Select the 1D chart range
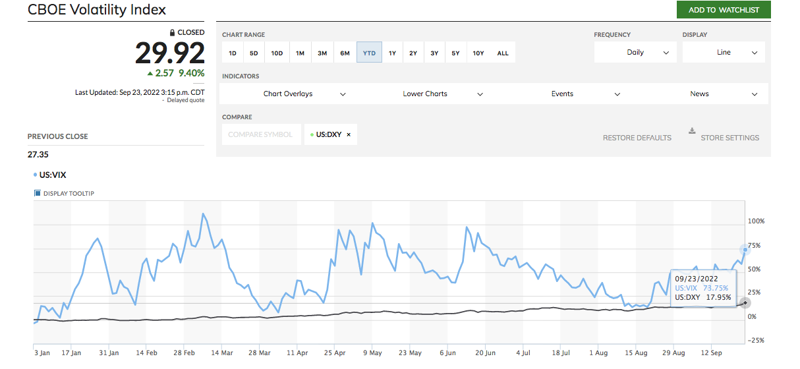The width and height of the screenshot is (800, 369). pos(233,53)
